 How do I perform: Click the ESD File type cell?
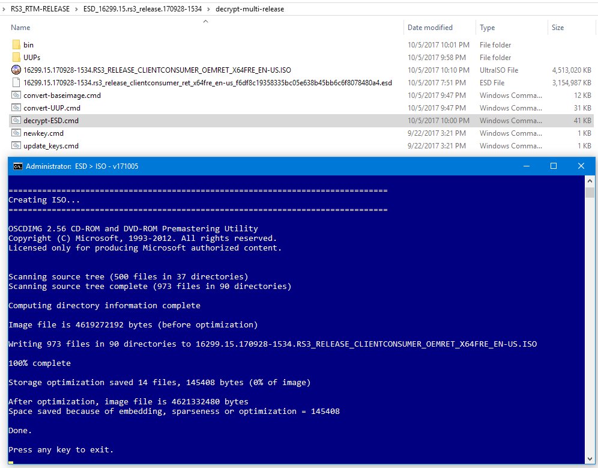pos(492,82)
